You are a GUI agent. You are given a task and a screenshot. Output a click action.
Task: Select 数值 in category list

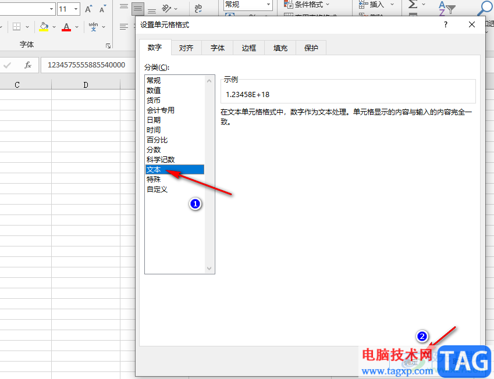click(x=175, y=90)
